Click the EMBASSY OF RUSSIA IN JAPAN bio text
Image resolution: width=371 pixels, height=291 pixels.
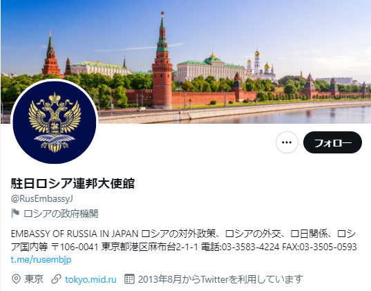(x=75, y=234)
